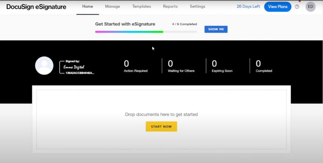Open the help question mark icon
The width and height of the screenshot is (323, 163).
point(297,7)
